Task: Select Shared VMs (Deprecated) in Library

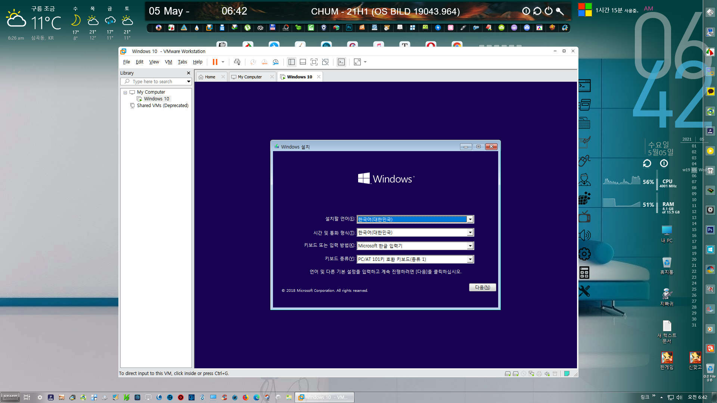Action: (x=162, y=106)
